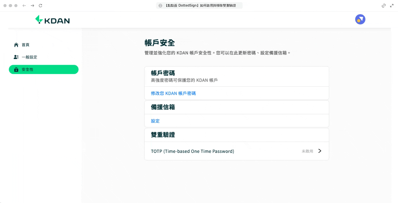This screenshot has width=398, height=203.
Task: Click the 帳戶密碼 section title
Action: [163, 73]
